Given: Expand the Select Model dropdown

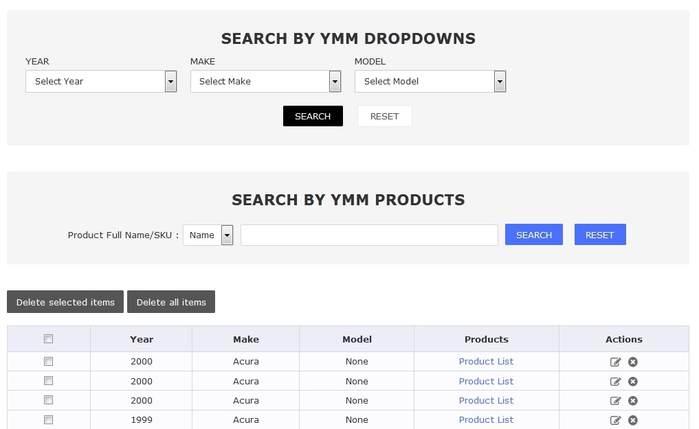Looking at the screenshot, I should (x=430, y=81).
